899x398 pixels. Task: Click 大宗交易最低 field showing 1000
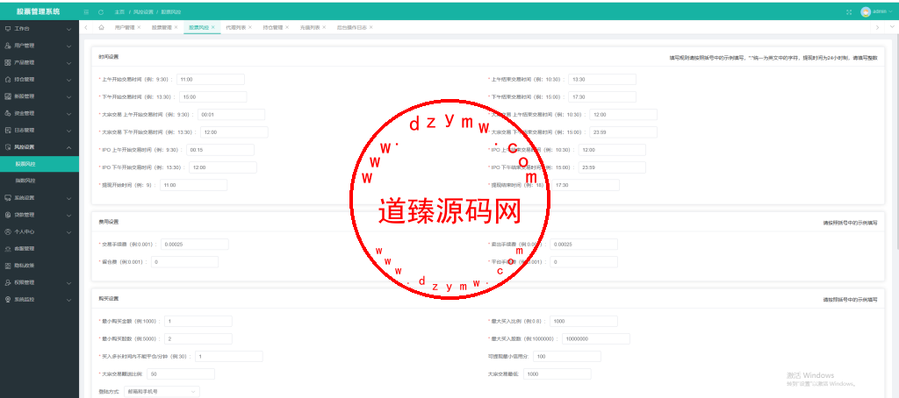click(557, 374)
